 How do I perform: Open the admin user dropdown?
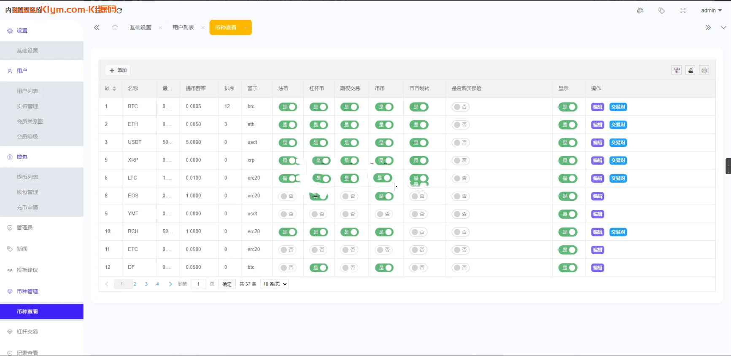coord(711,11)
